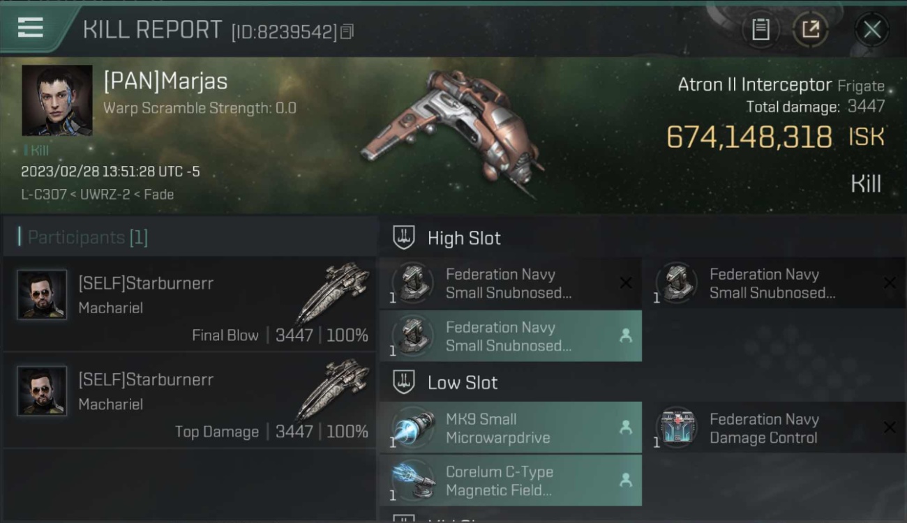Select the highlighted Federation Navy Small Snubnosed item

point(511,336)
